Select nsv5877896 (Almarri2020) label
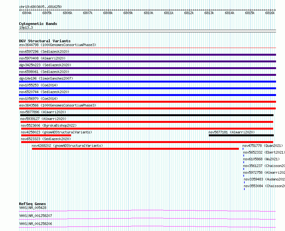Image resolution: width=285 pixels, height=231 pixels. (43, 112)
